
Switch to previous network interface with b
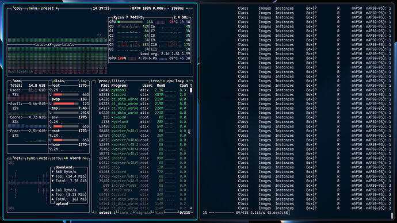tap(66, 158)
